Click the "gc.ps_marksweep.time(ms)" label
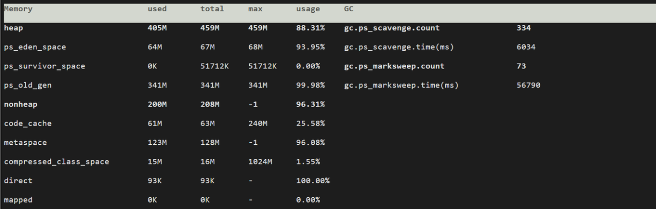This screenshot has width=656, height=209. coord(401,86)
